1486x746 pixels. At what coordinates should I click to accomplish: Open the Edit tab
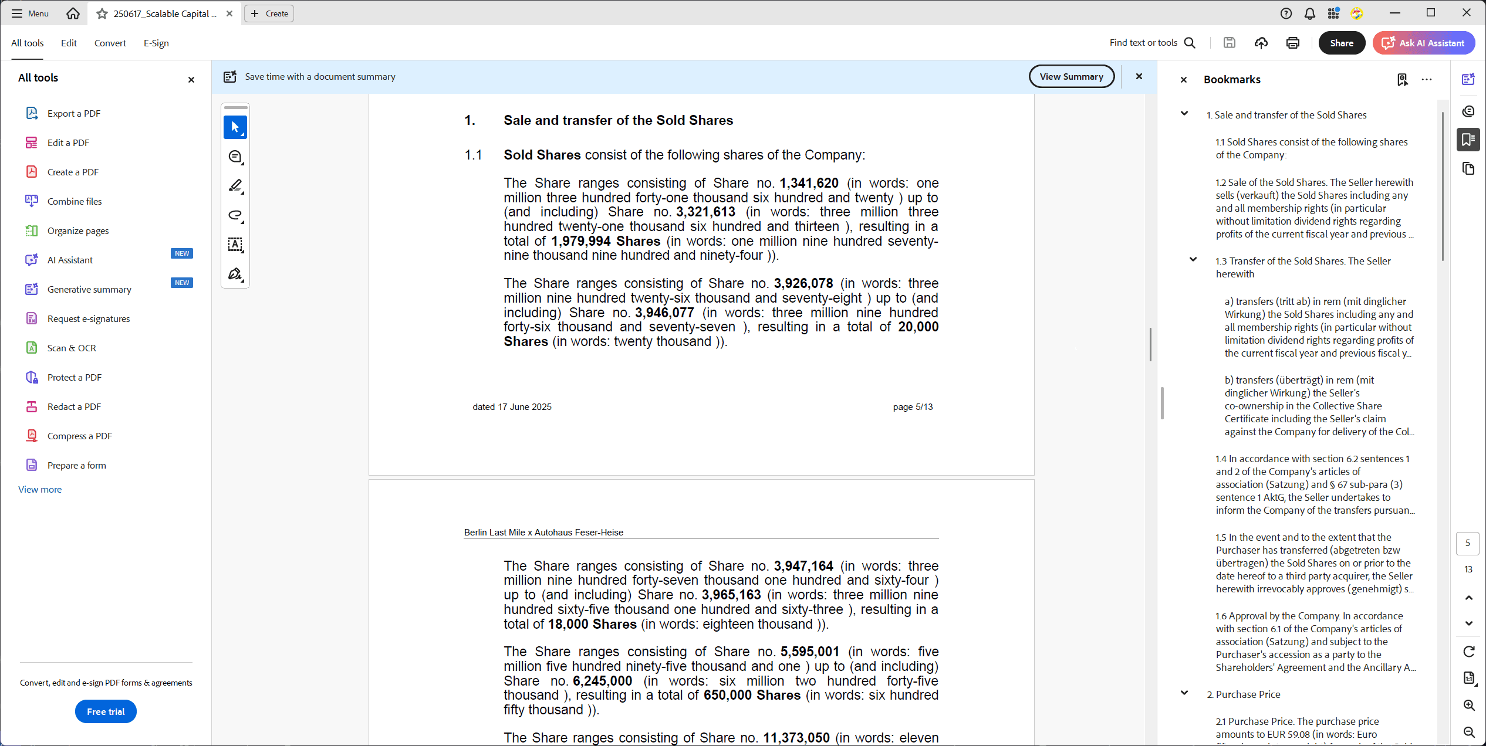69,43
